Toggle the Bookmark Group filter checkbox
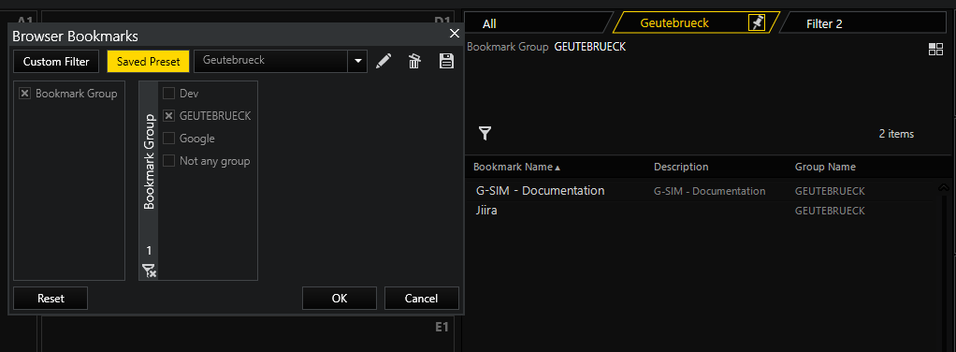The image size is (956, 352). click(25, 94)
